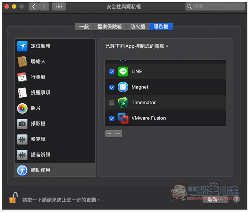Select the 輔助使用 accessibility icon
This screenshot has height=212, width=249.
[22, 170]
